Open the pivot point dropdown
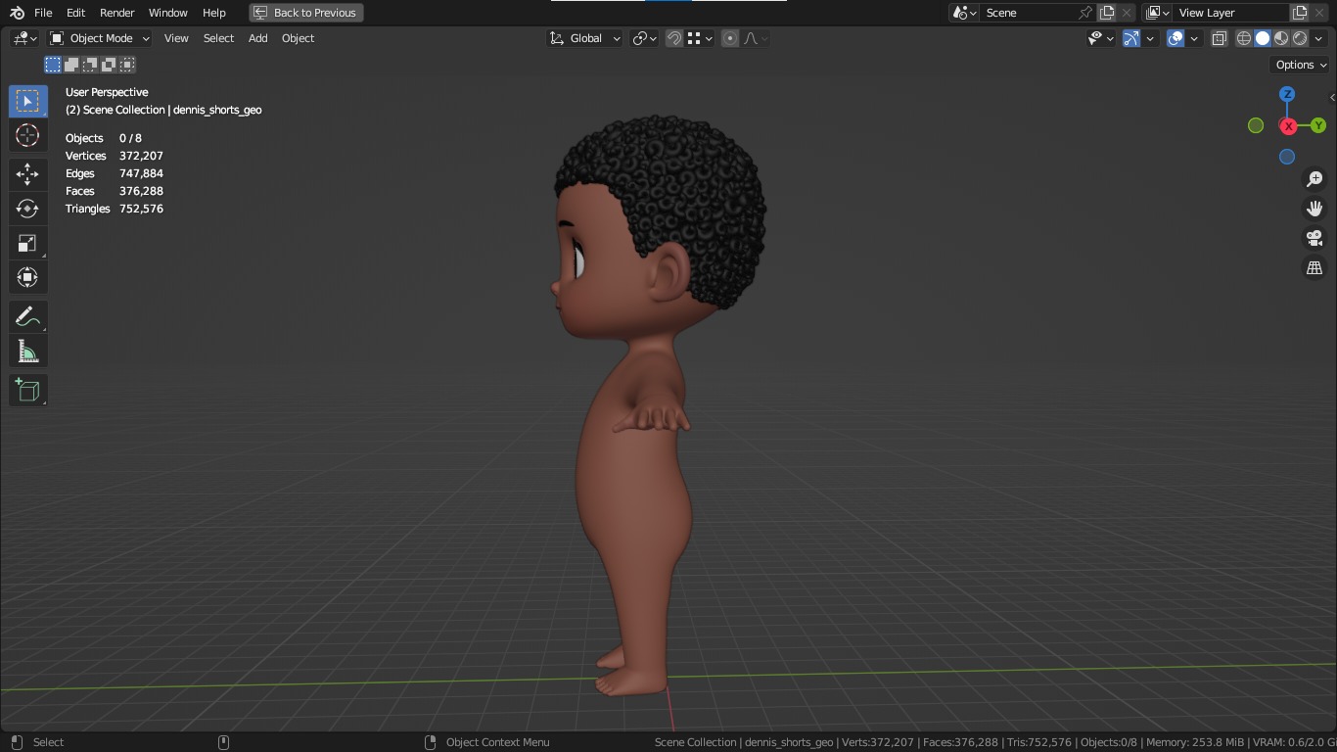Viewport: 1337px width, 752px height. click(644, 38)
